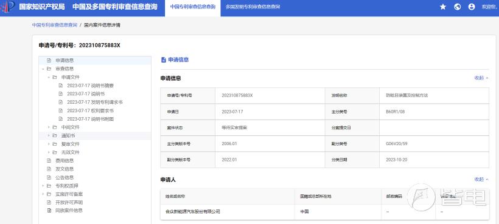
Task: Click the user account avatar icon
Action: (x=472, y=7)
